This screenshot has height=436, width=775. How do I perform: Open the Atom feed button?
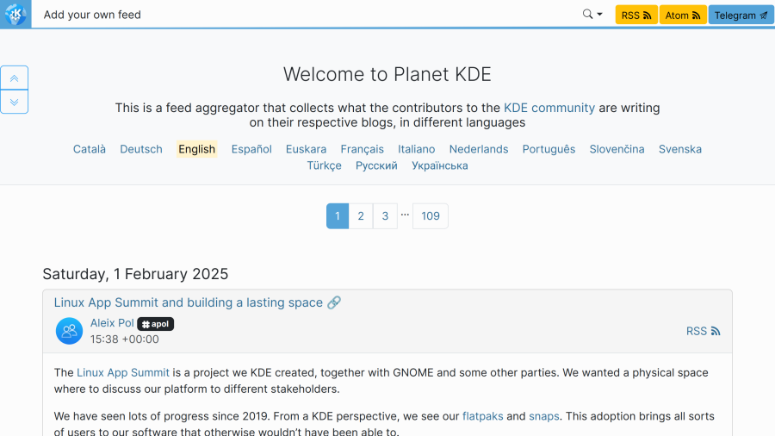click(x=683, y=16)
